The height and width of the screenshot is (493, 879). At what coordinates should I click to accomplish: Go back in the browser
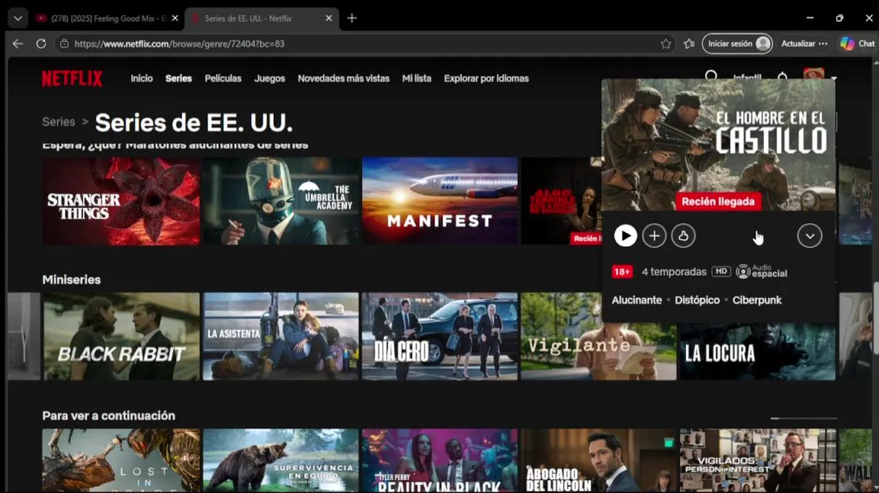(18, 43)
